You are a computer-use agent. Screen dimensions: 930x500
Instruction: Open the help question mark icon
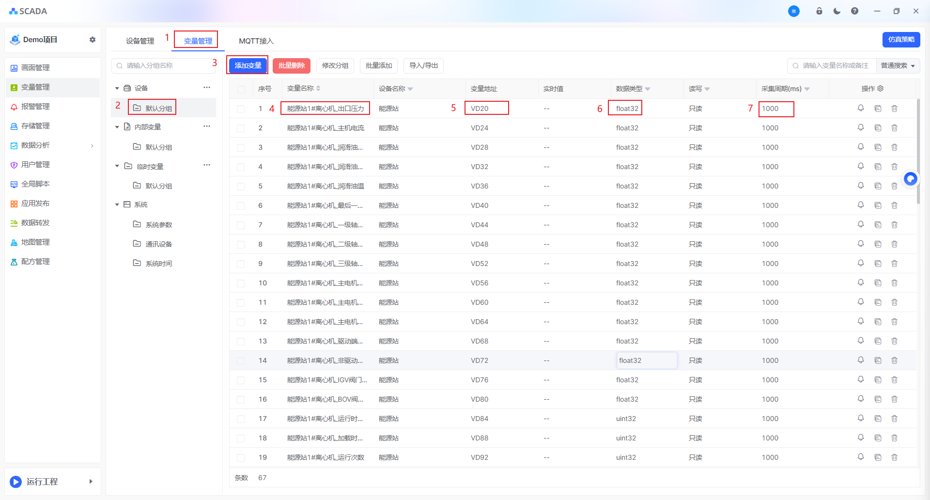pyautogui.click(x=854, y=11)
